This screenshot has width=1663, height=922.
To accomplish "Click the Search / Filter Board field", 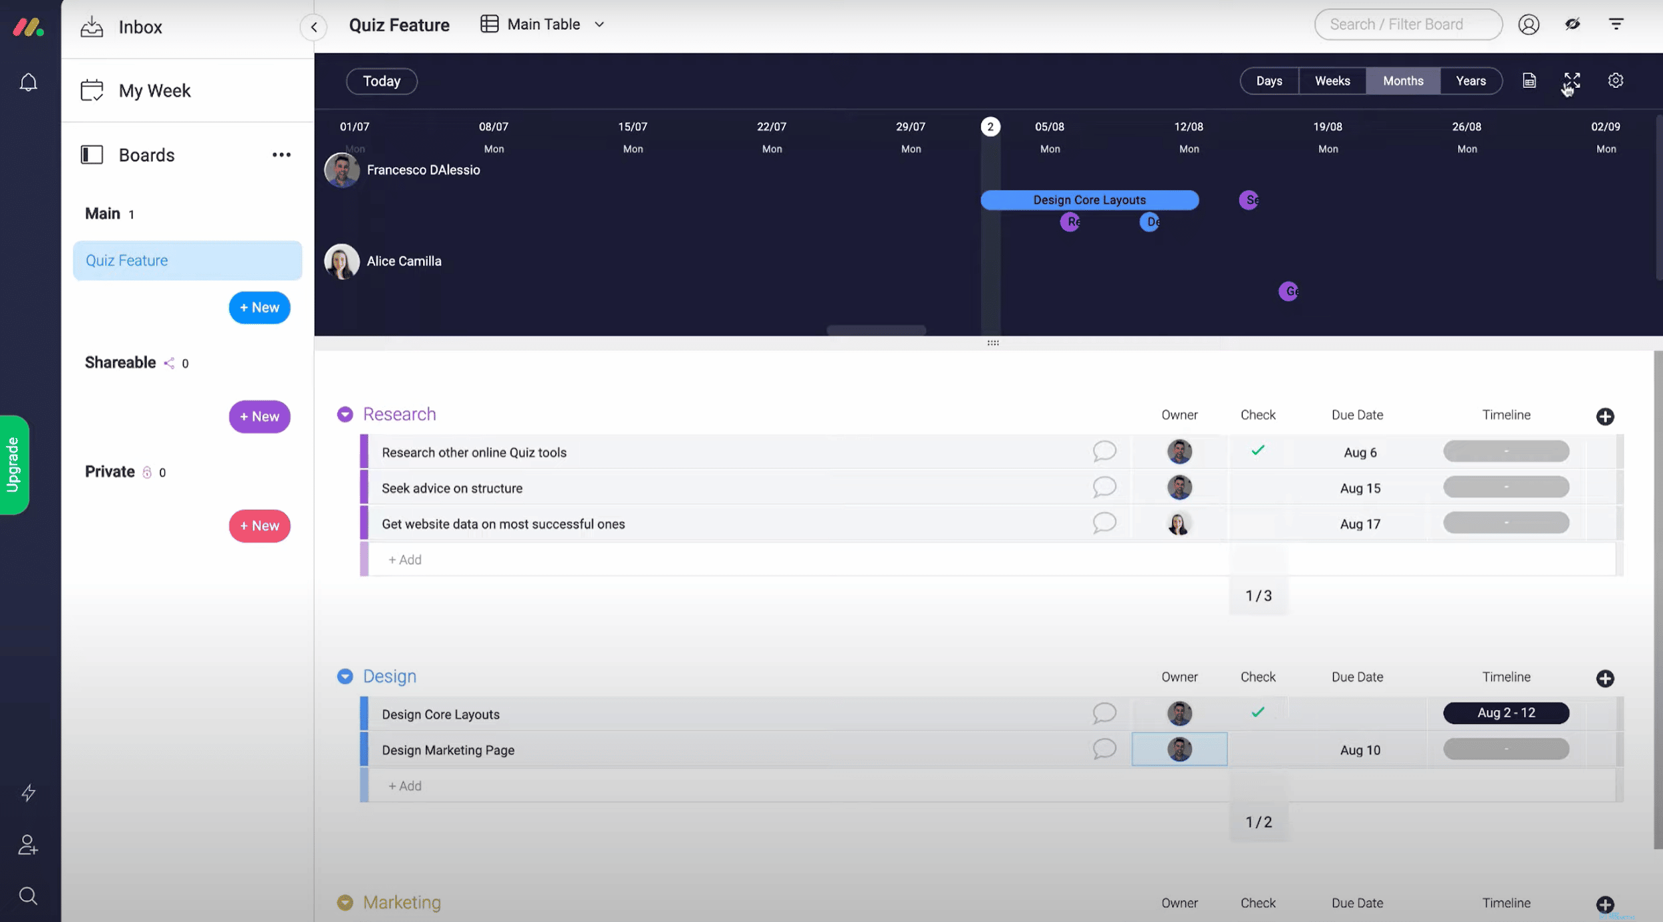I will [1407, 25].
